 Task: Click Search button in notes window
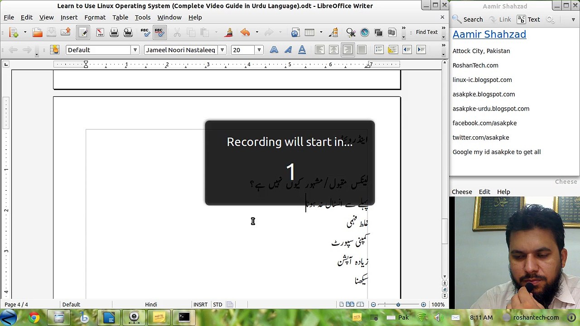(x=468, y=19)
